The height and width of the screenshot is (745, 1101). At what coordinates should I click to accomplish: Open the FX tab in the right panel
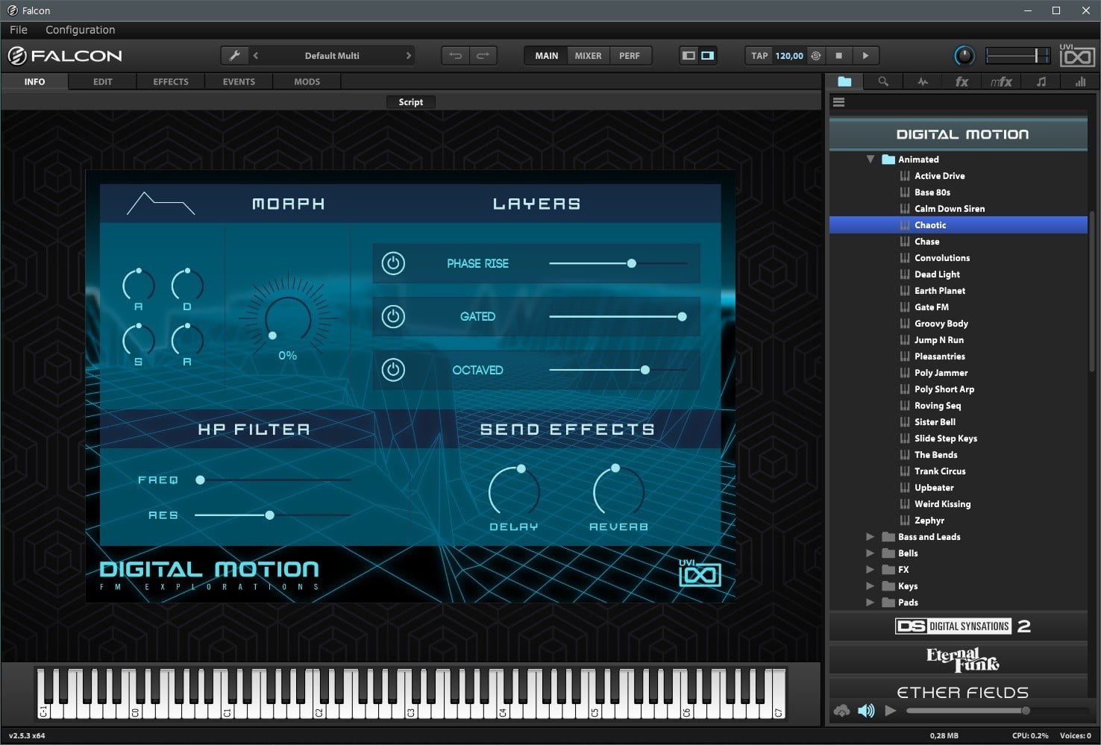point(962,81)
